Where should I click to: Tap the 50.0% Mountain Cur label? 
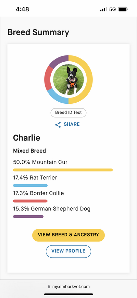(40, 162)
